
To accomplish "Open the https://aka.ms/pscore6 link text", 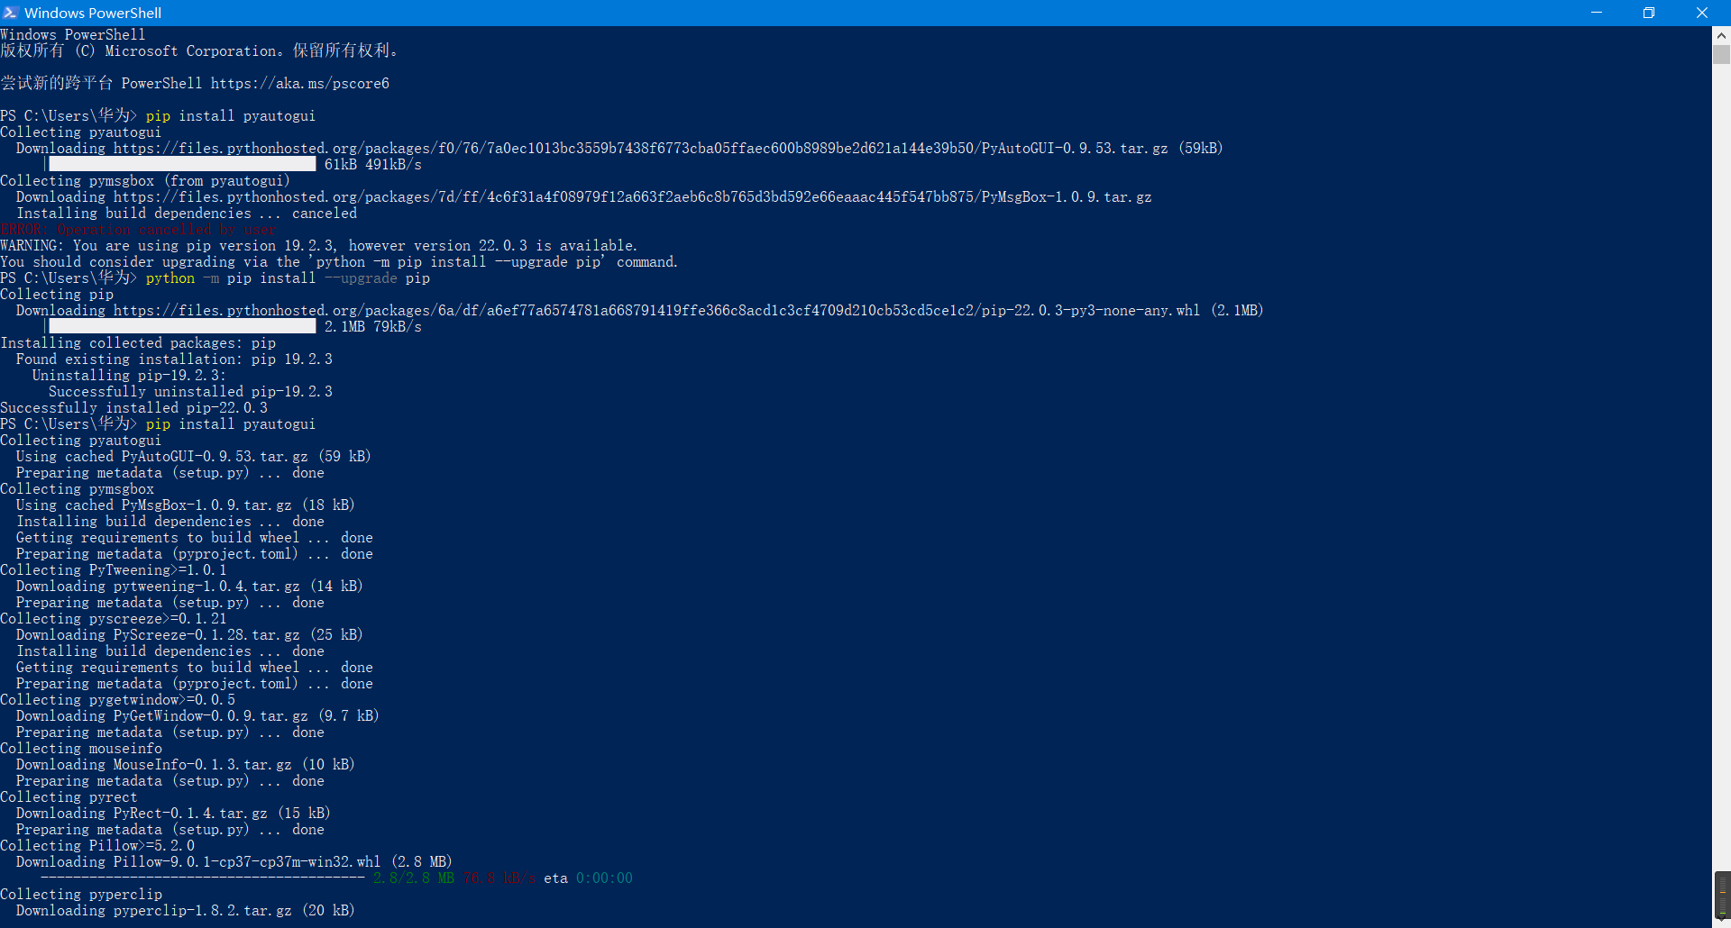I will [300, 84].
